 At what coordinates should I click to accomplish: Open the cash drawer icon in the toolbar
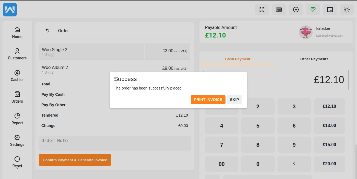(x=330, y=9)
